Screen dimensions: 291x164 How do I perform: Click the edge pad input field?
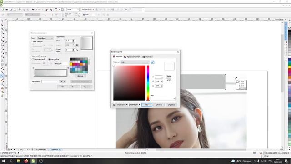click(x=69, y=50)
